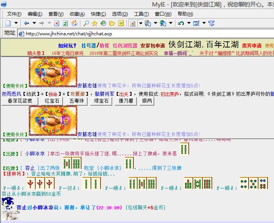Click the name 夜雨悉风 in chat

(x=11, y=94)
